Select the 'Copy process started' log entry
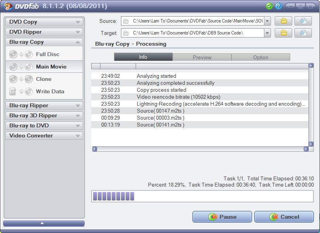 coord(199,90)
